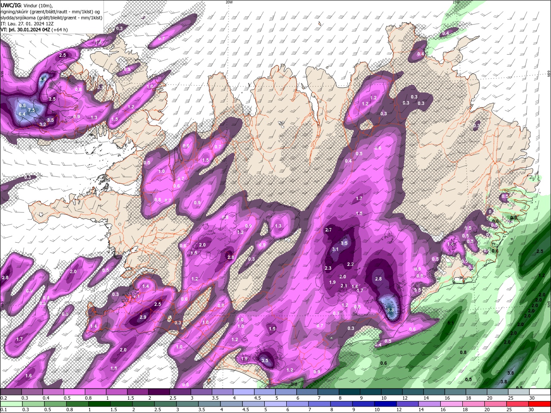Click the 2.7 precipitation value on the map

(x=328, y=230)
